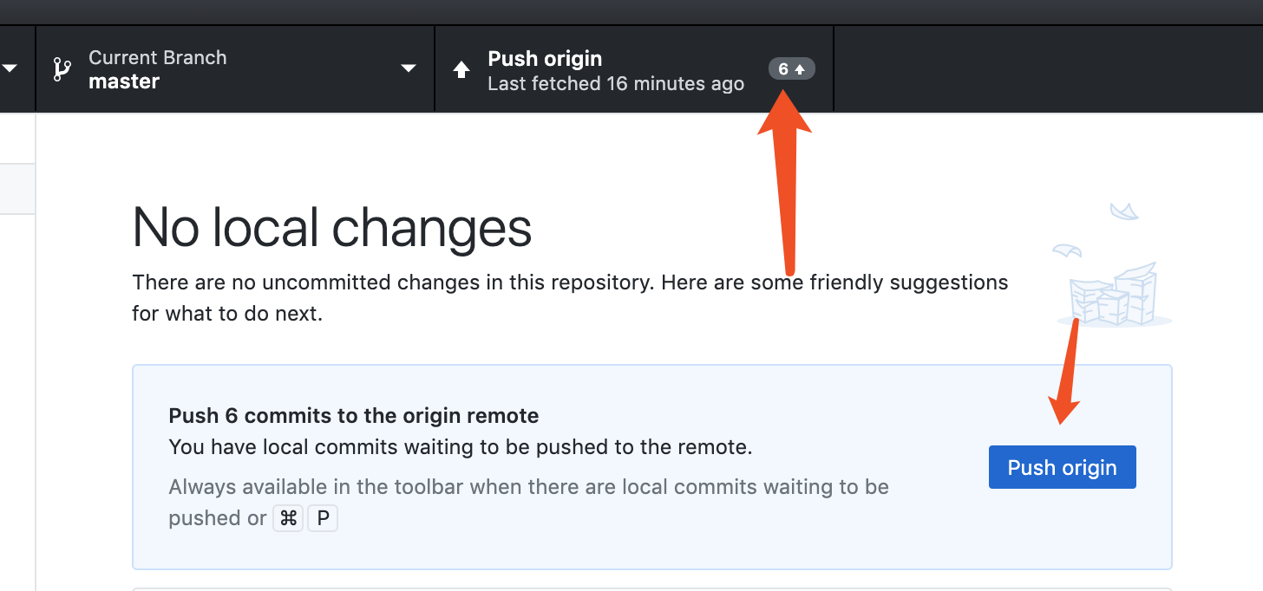Image resolution: width=1263 pixels, height=591 pixels.
Task: Click the Push origin toolbar label
Action: coord(545,58)
